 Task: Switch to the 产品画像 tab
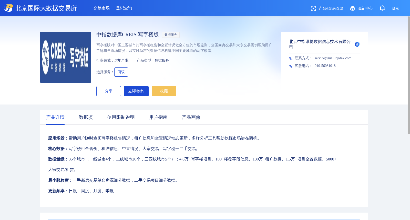191,117
